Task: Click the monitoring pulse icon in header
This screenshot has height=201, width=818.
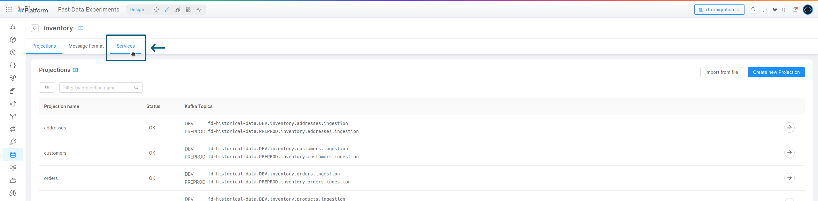Action: click(199, 10)
